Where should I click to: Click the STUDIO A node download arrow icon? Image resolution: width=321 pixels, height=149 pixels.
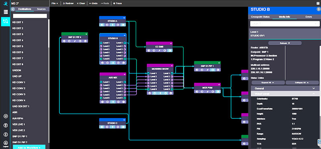pos(112,24)
